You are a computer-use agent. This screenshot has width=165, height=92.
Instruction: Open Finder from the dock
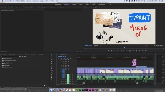click(51, 90)
